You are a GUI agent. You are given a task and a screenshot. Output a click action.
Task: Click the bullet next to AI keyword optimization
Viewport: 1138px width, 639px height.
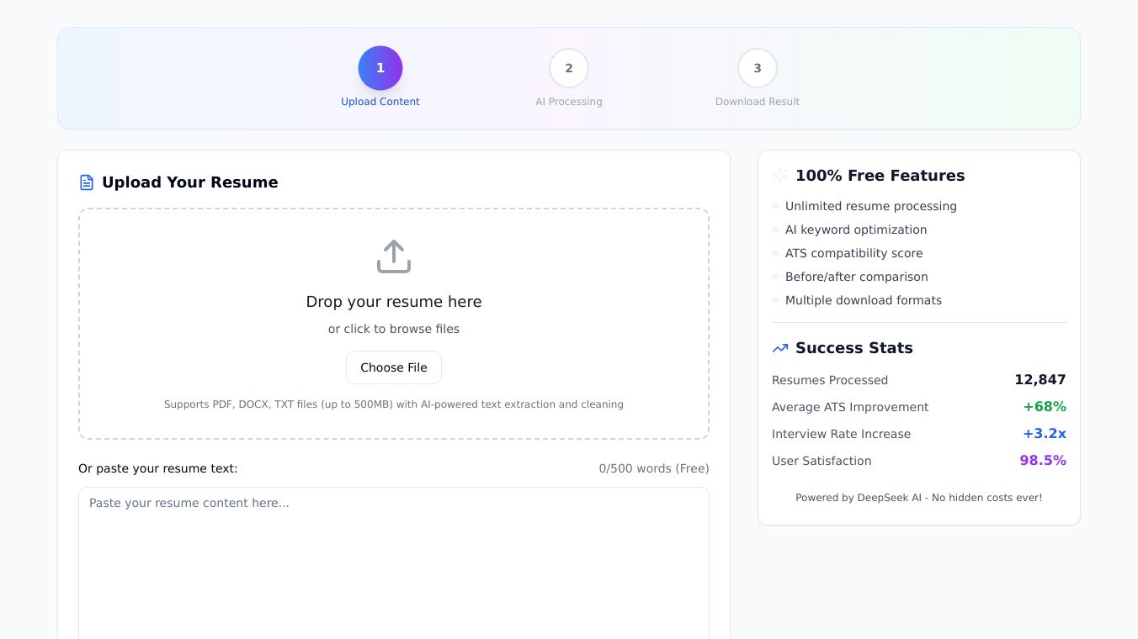pyautogui.click(x=775, y=230)
